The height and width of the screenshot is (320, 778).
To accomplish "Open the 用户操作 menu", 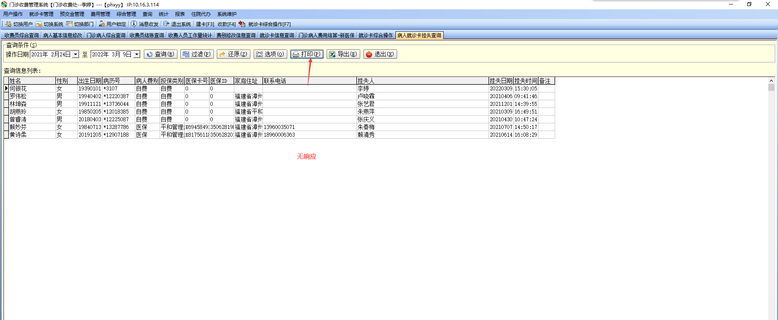I will (13, 14).
